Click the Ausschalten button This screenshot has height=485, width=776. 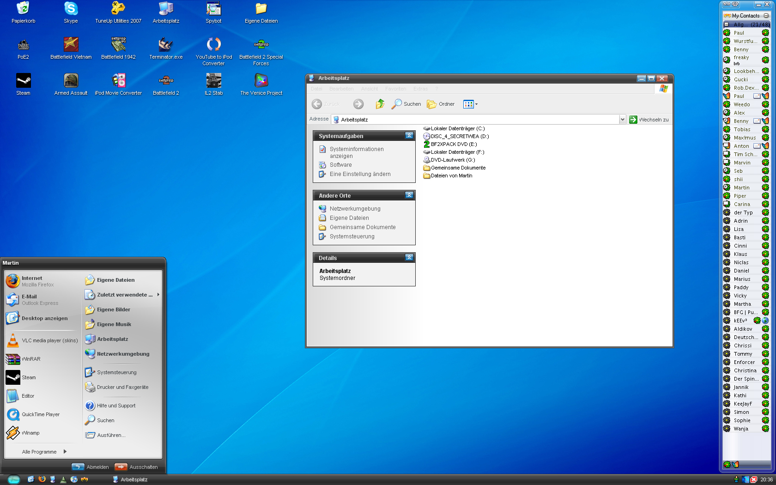(136, 467)
